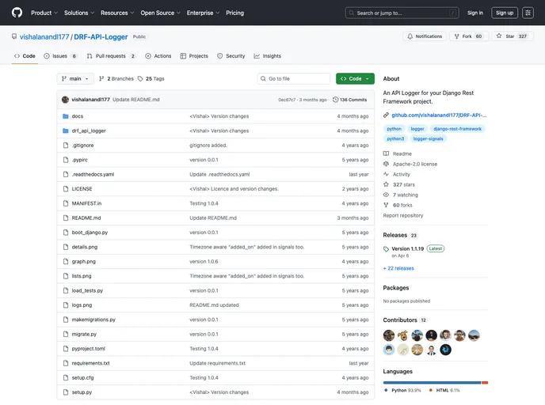
Task: Open the main branch dropdown
Action: 75,79
